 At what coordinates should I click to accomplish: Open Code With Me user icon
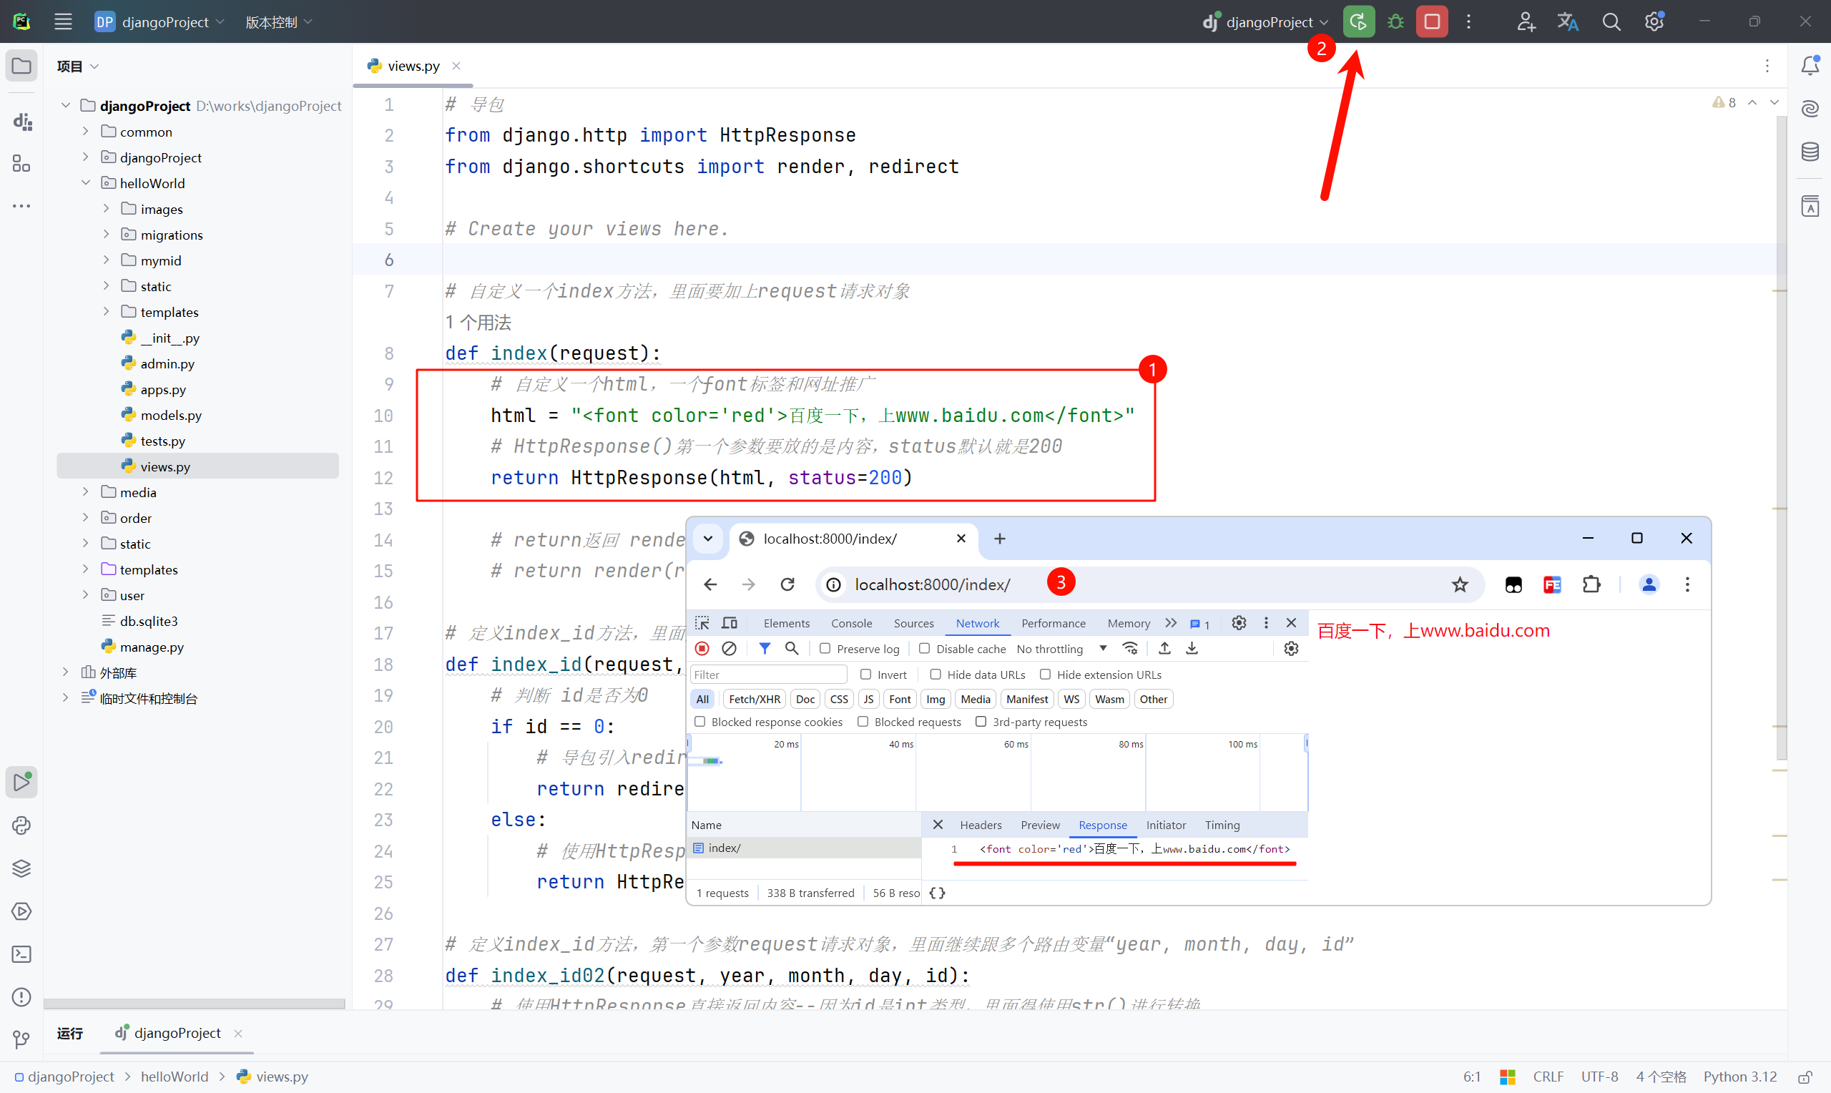click(x=1526, y=21)
